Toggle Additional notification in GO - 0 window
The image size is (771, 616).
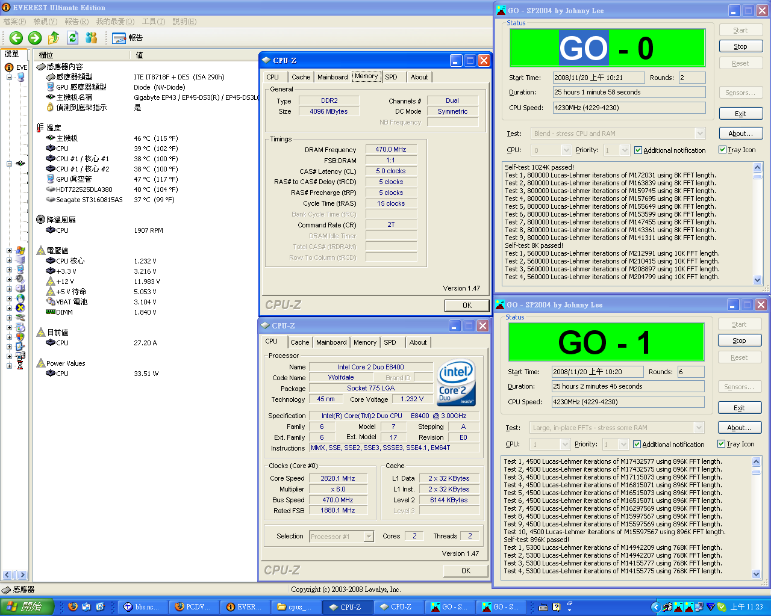(x=639, y=150)
